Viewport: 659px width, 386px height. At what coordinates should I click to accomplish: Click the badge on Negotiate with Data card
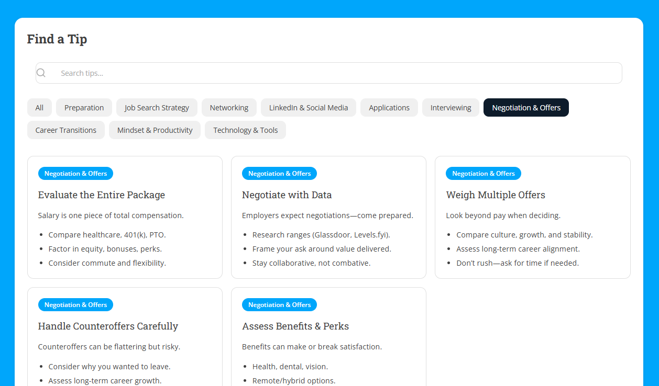279,173
